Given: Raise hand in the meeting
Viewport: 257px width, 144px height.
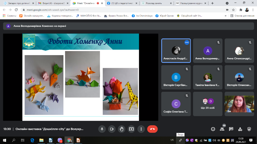Looking at the screenshot, I should pos(122,129).
